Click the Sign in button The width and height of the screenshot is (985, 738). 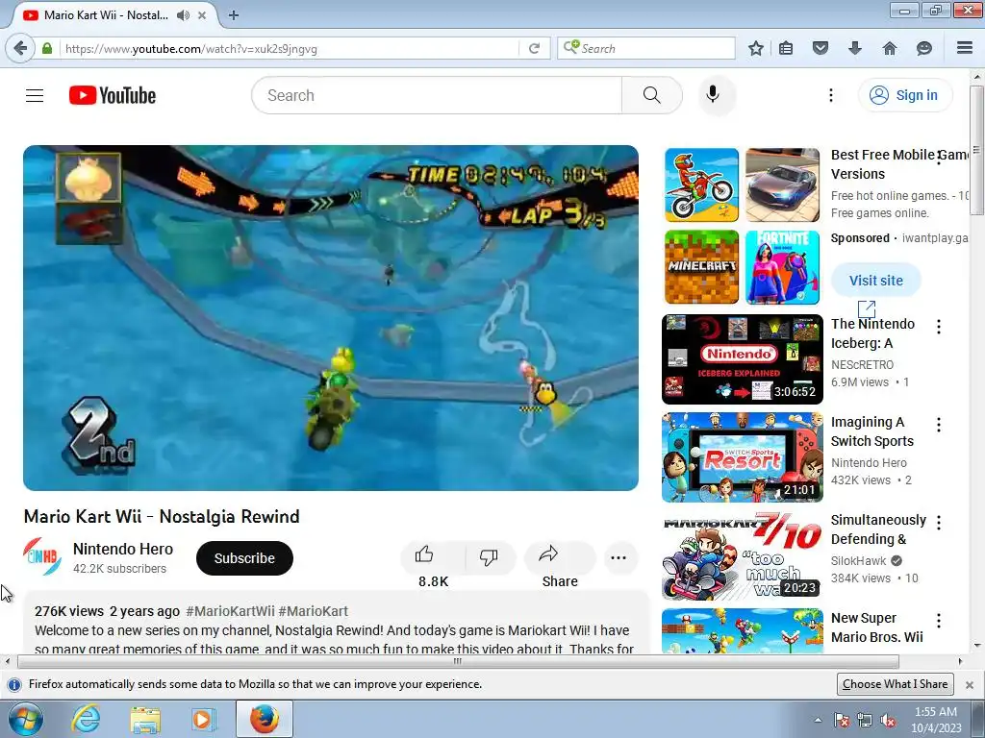[x=905, y=95]
